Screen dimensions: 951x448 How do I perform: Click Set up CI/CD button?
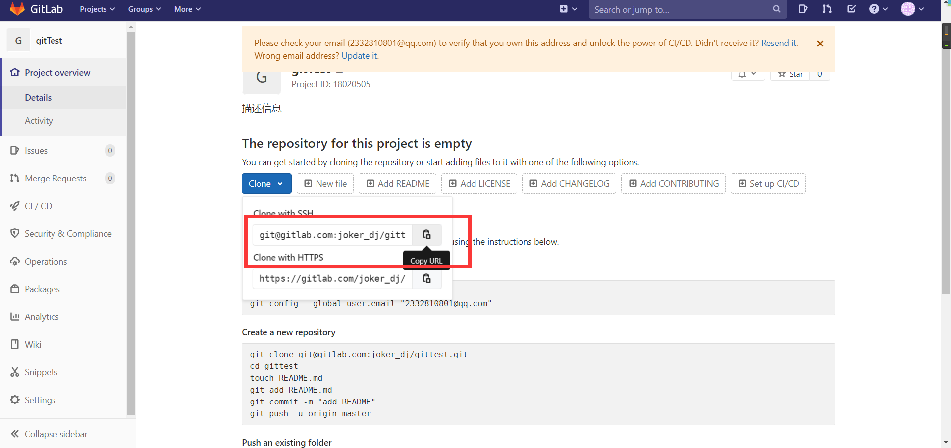768,183
